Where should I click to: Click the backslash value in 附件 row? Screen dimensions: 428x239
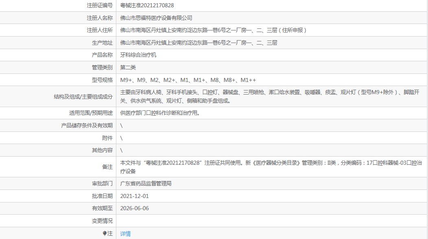click(x=122, y=138)
